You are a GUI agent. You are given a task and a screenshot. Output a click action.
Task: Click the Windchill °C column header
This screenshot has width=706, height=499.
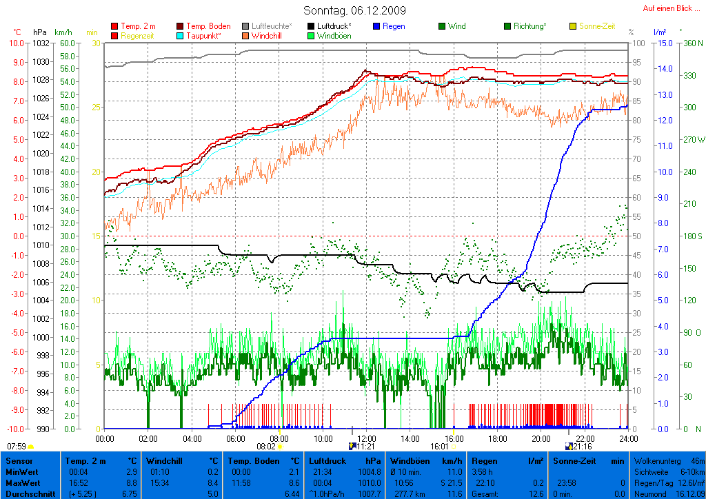pyautogui.click(x=182, y=460)
